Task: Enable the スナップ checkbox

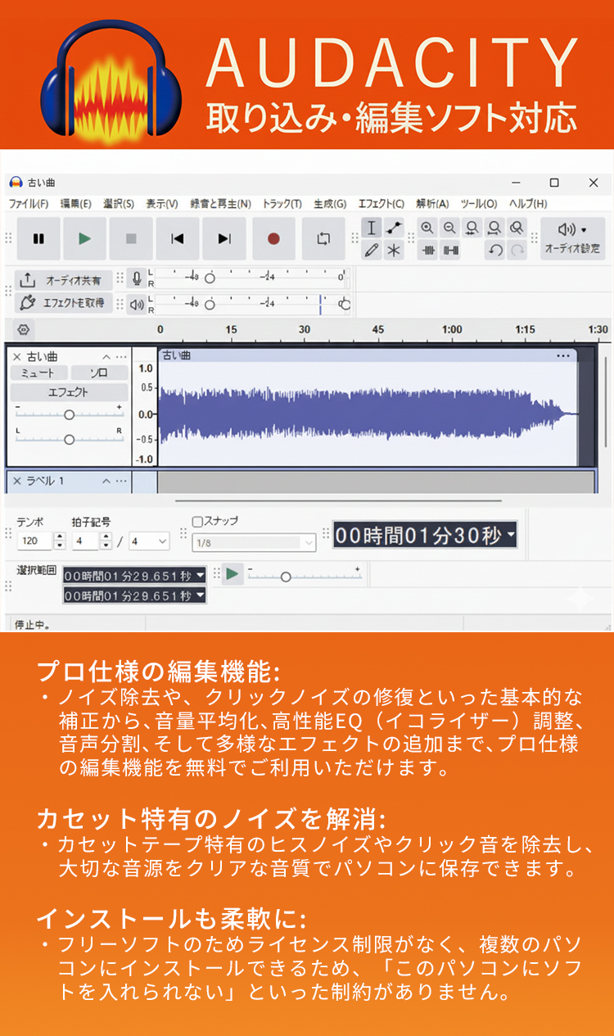Action: click(x=197, y=521)
